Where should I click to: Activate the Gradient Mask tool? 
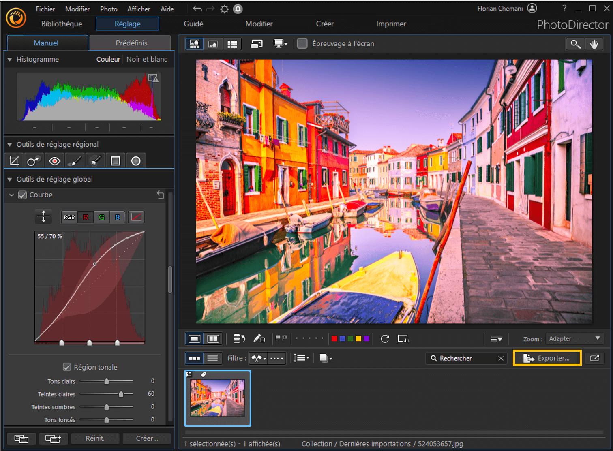[x=115, y=160]
